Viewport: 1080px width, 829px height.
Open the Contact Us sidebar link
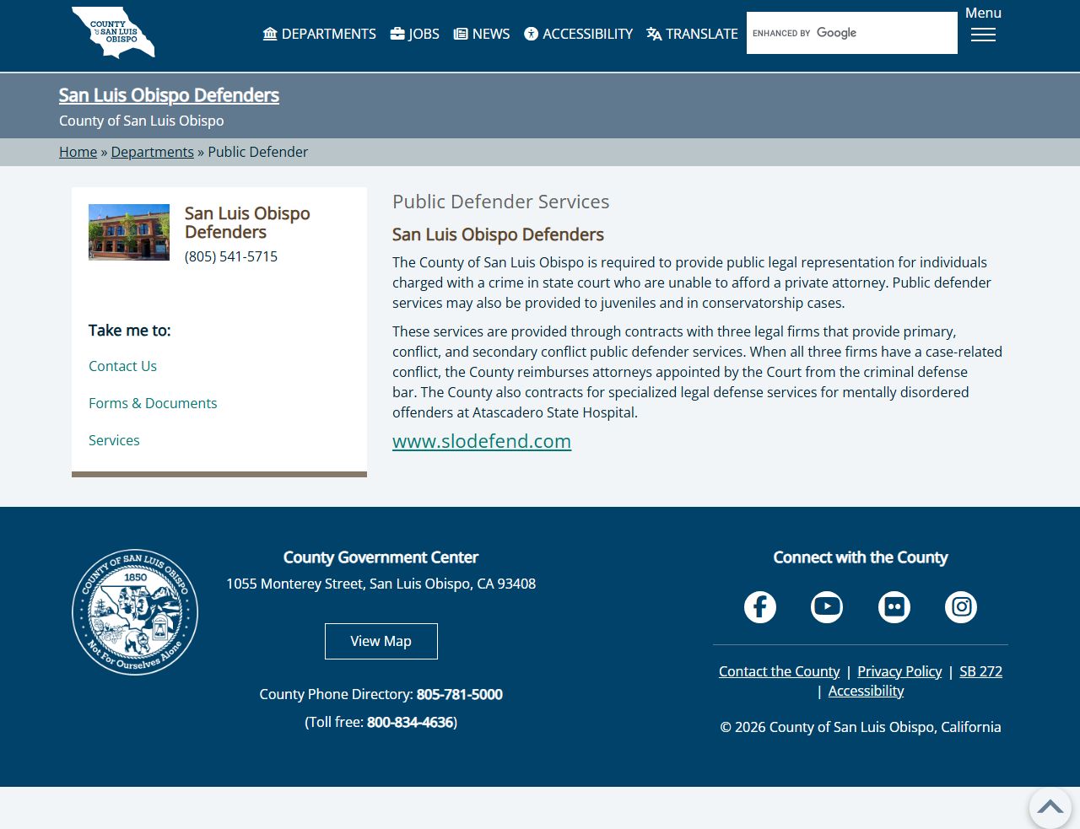tap(122, 366)
